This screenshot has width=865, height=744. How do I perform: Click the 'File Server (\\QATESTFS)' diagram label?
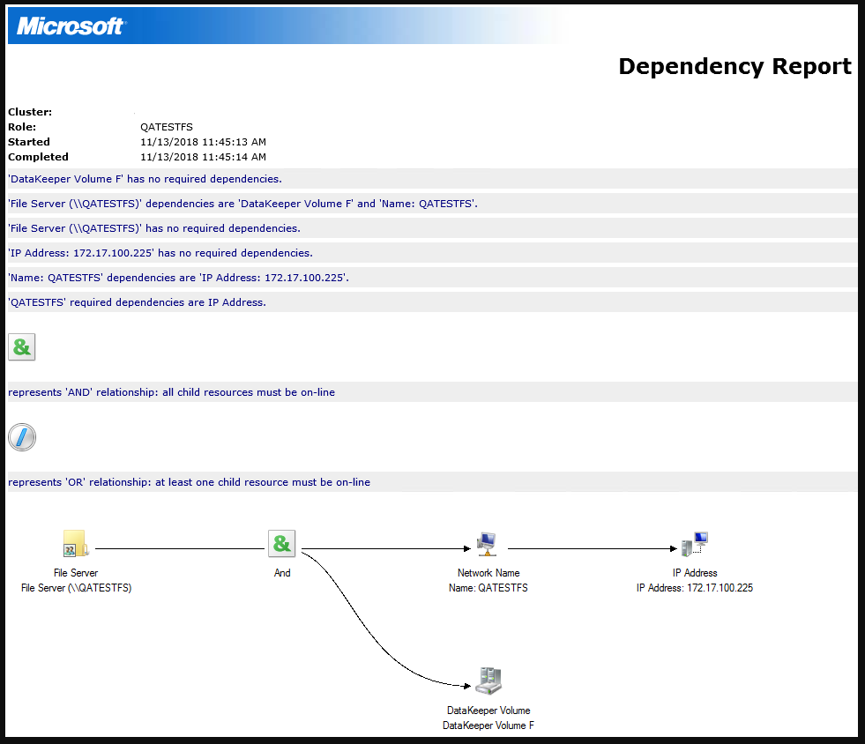tap(76, 588)
